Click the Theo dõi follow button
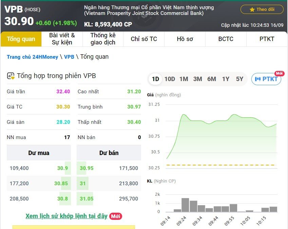288x229 pixels. [262, 9]
